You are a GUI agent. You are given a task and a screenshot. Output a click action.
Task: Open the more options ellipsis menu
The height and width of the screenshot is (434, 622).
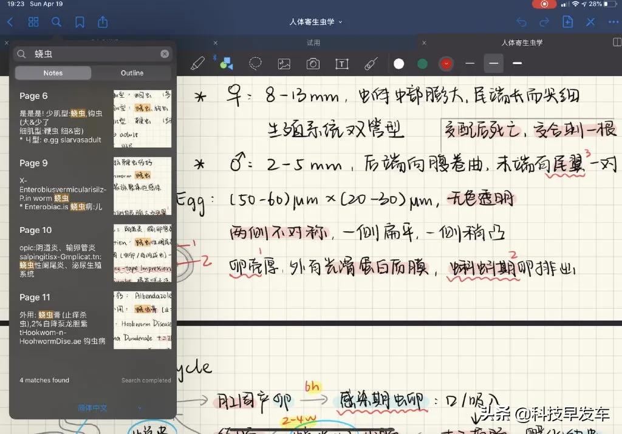pyautogui.click(x=612, y=21)
